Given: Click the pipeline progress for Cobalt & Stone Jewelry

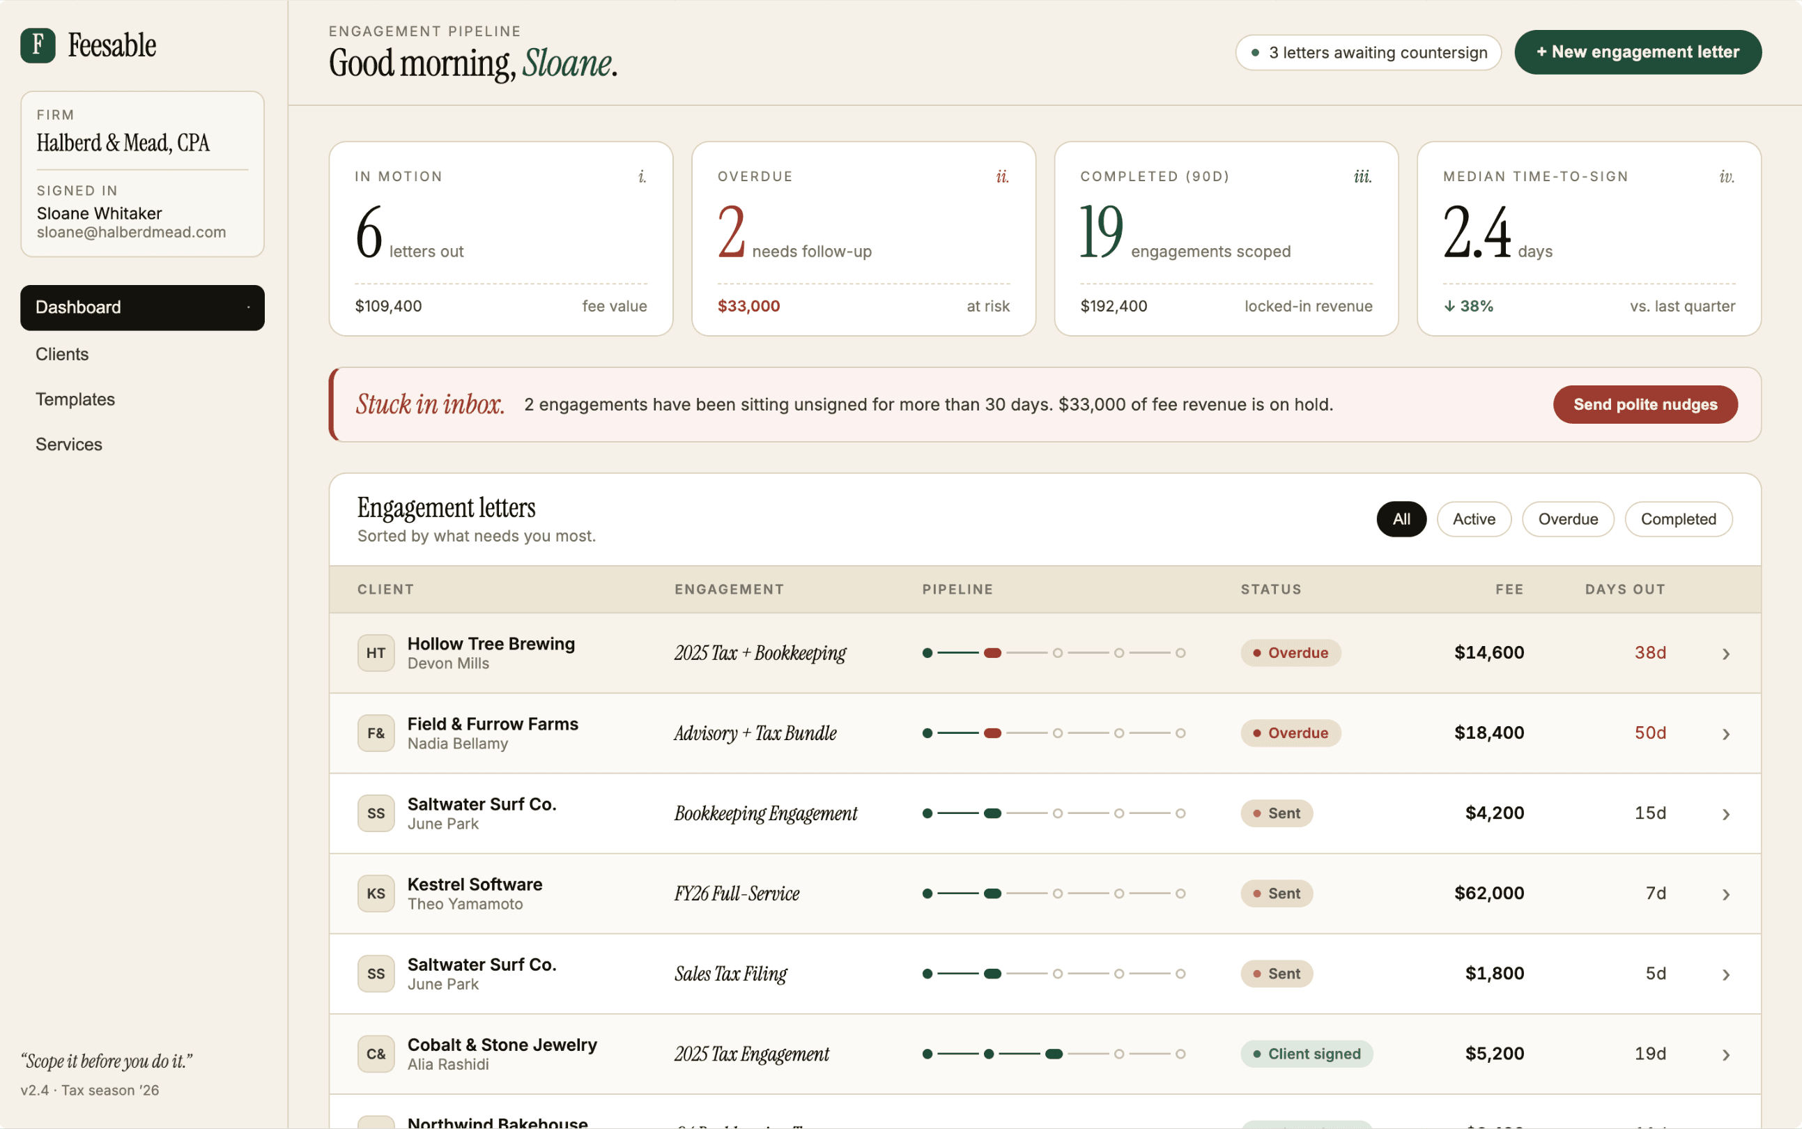Looking at the screenshot, I should [1054, 1054].
